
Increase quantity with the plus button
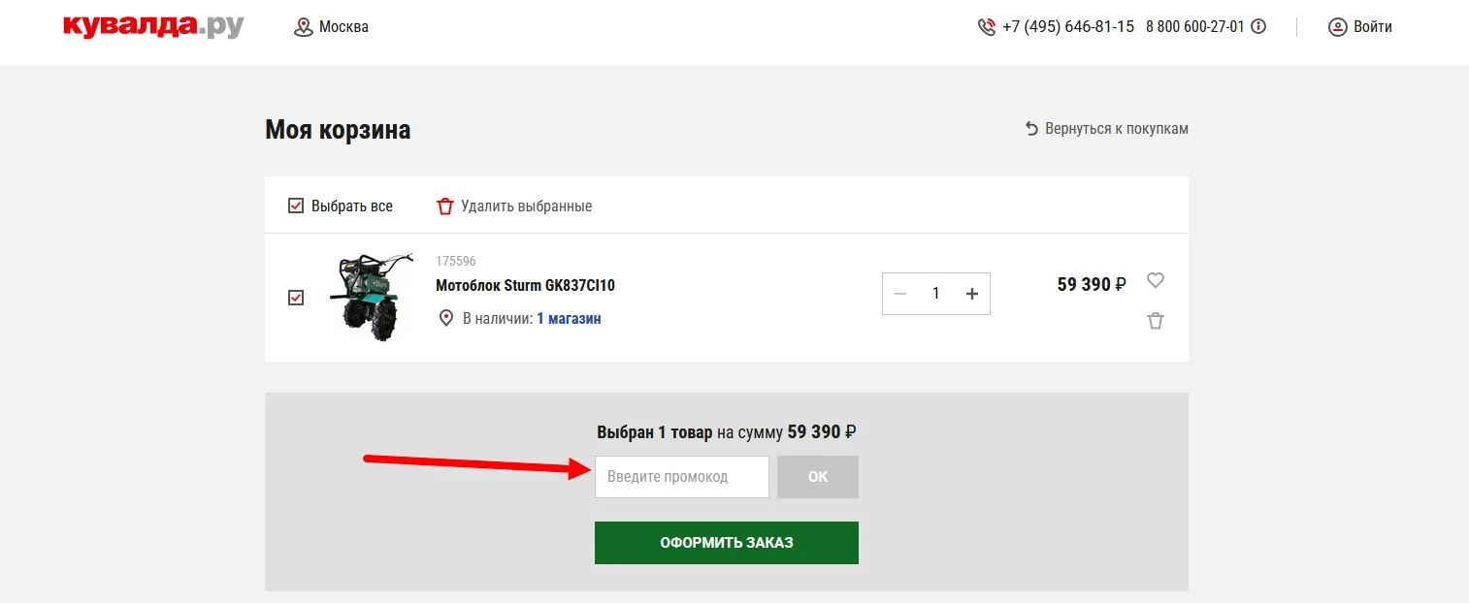pos(972,294)
